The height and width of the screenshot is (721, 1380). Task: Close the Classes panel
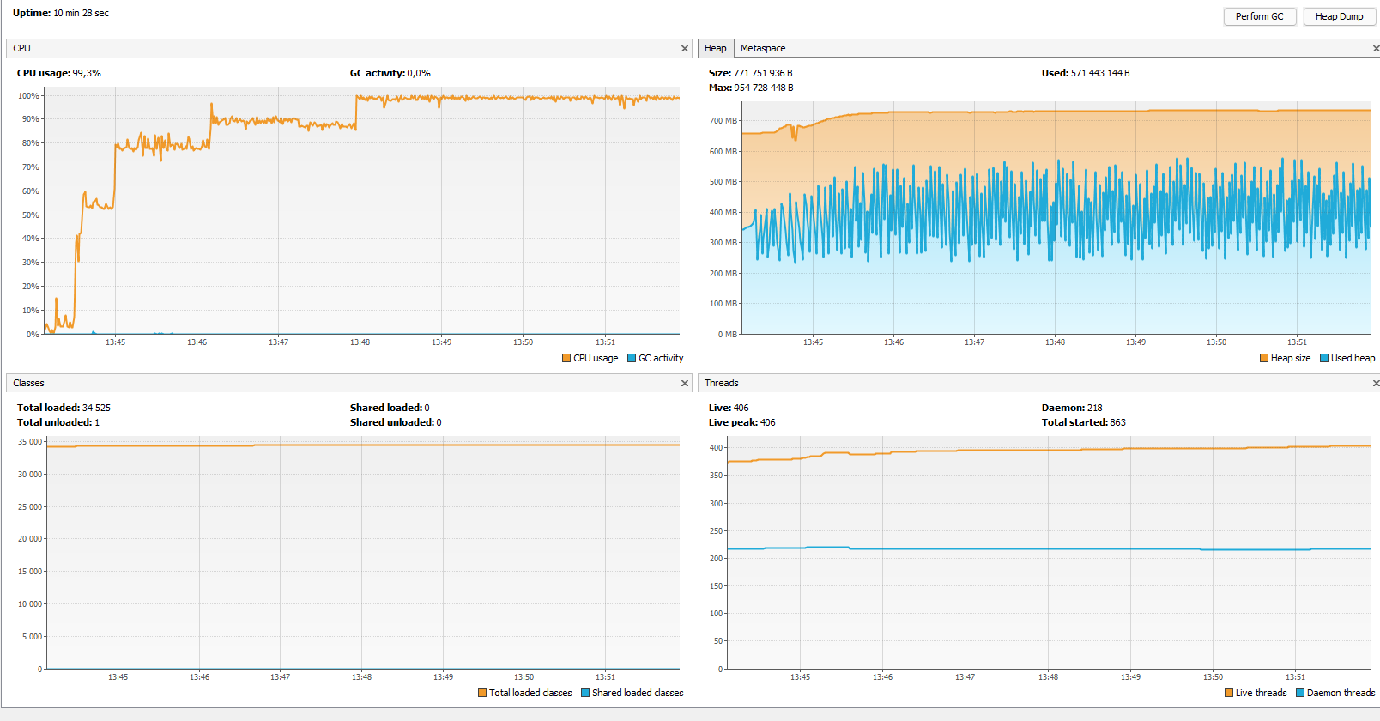[684, 384]
